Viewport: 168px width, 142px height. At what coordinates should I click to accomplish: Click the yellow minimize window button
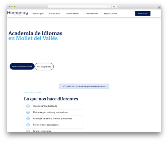(12, 6)
